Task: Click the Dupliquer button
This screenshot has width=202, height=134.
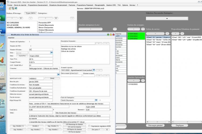Action: (x=180, y=125)
